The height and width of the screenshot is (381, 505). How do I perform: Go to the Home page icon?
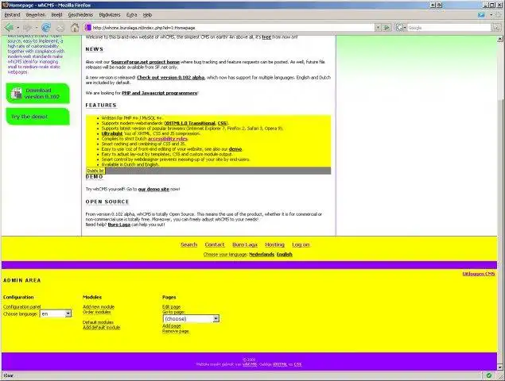75,28
